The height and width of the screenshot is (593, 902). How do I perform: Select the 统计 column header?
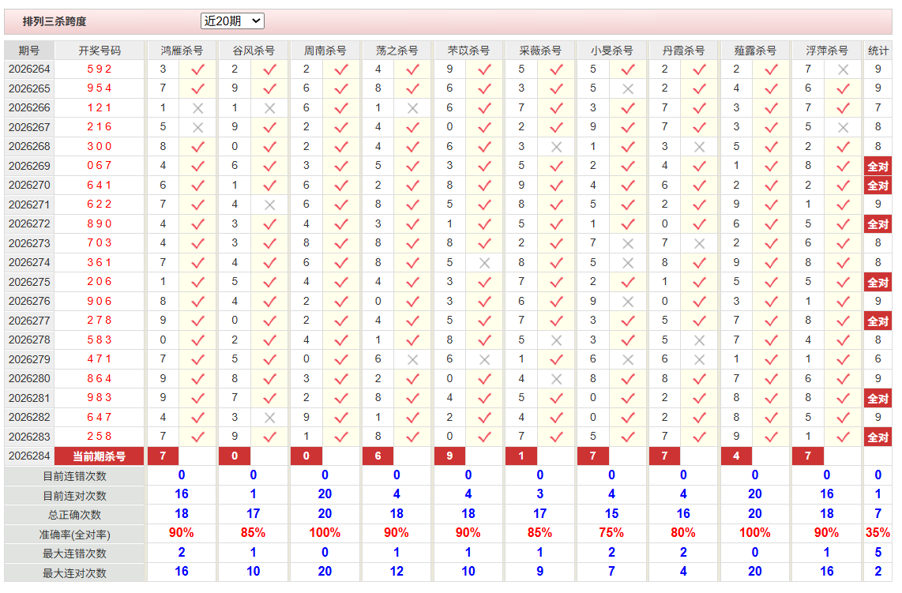click(x=878, y=51)
